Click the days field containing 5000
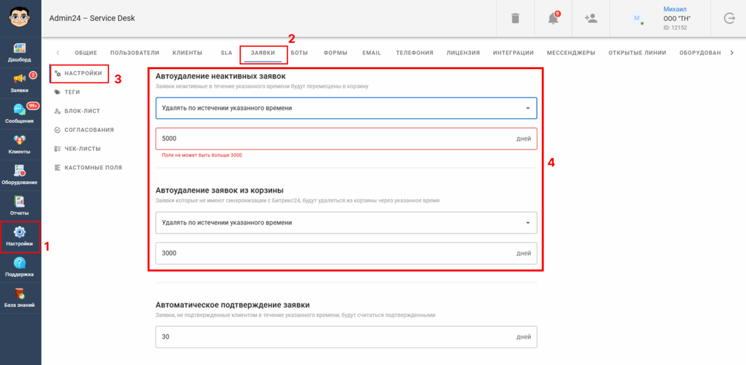The height and width of the screenshot is (365, 746). click(x=346, y=139)
